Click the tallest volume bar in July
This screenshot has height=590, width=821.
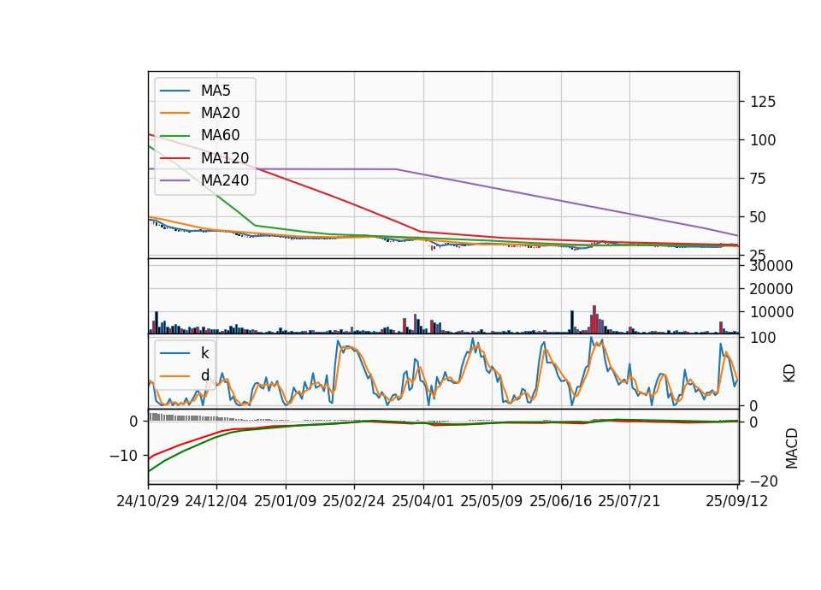point(594,319)
